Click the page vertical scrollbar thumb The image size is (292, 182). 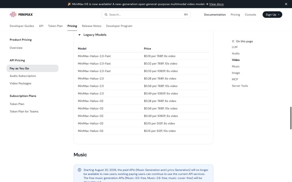click(291, 118)
